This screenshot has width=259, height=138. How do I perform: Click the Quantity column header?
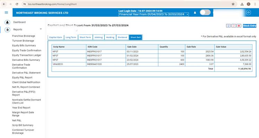click(x=172, y=47)
